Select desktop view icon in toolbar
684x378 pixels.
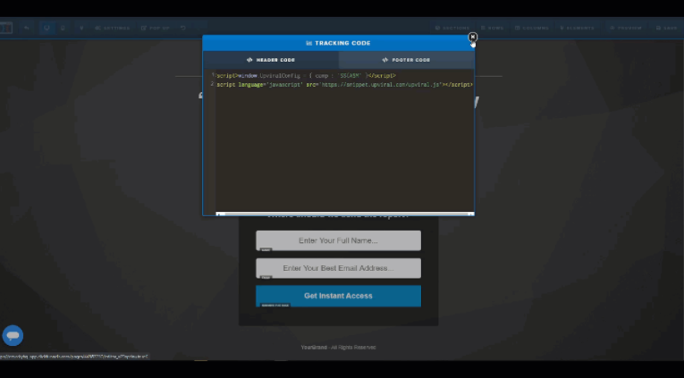pos(46,28)
